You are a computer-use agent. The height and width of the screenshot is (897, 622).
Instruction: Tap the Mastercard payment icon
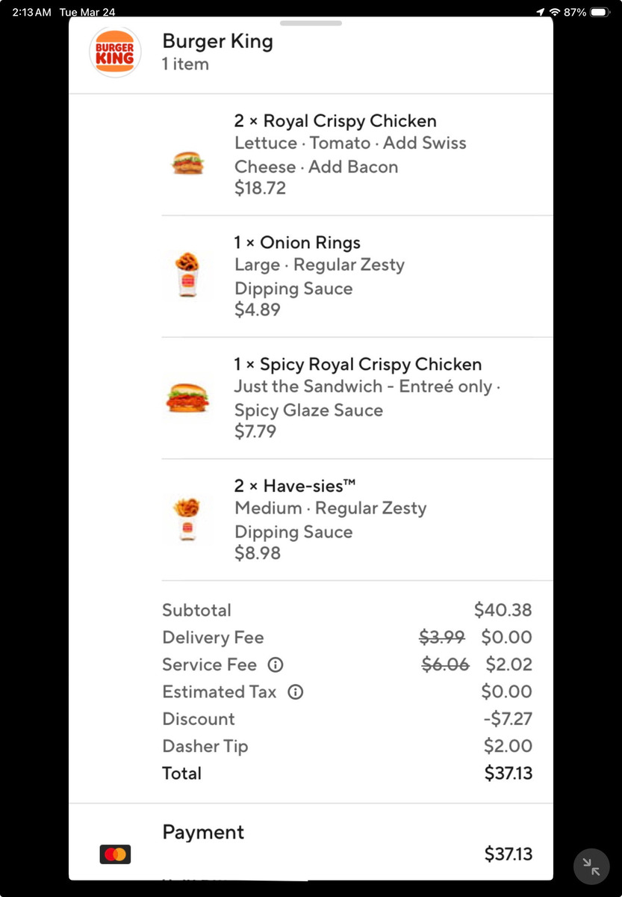115,854
